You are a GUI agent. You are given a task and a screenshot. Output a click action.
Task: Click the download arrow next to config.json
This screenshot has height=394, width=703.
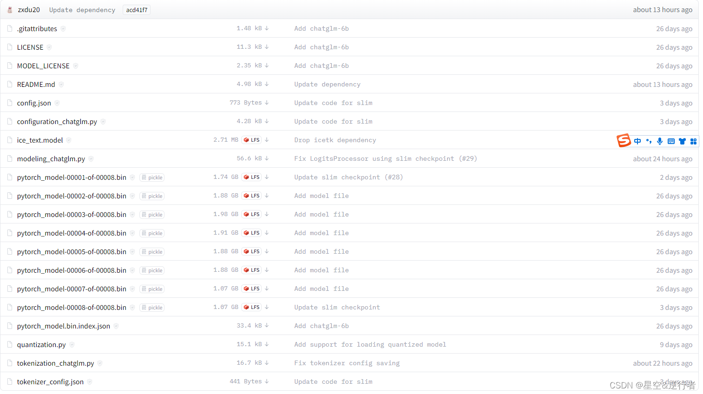[266, 103]
